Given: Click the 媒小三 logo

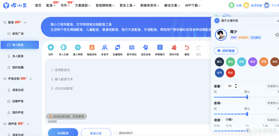Looking at the screenshot, I should click(15, 5).
